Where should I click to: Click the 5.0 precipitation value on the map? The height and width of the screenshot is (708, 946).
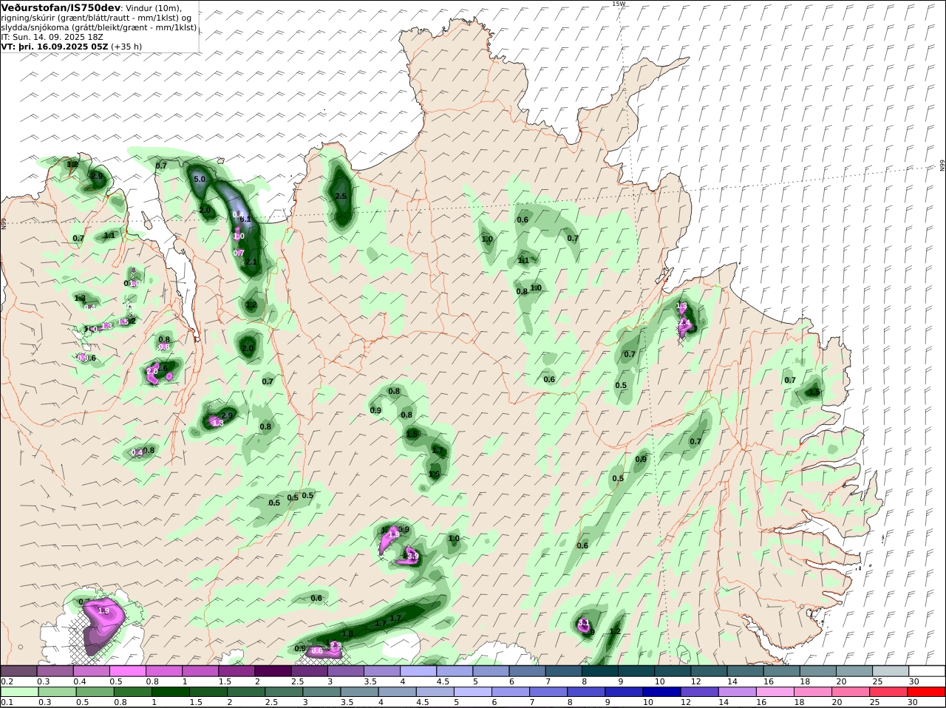[200, 179]
